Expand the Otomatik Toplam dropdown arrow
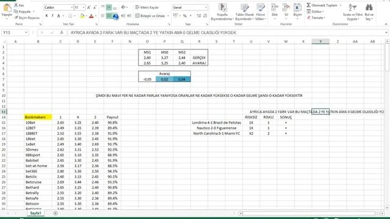This screenshot has width=390, height=219. (340, 5)
